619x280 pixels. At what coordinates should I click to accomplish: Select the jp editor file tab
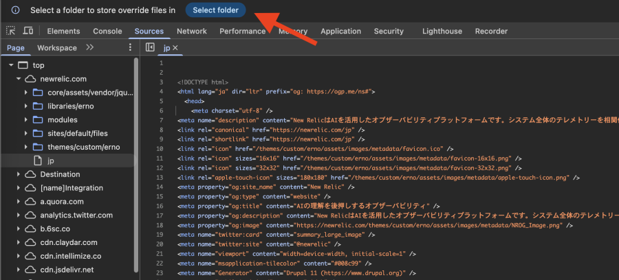click(166, 47)
